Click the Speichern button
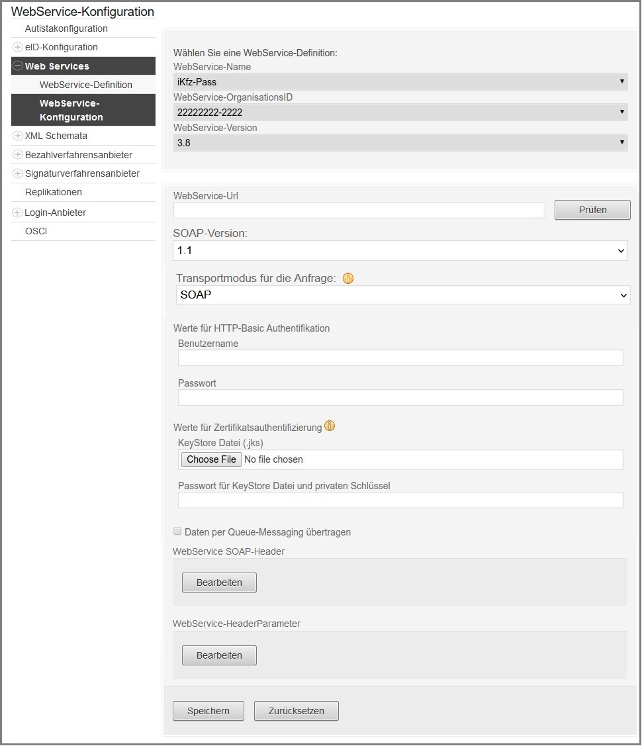The width and height of the screenshot is (642, 746). click(208, 711)
